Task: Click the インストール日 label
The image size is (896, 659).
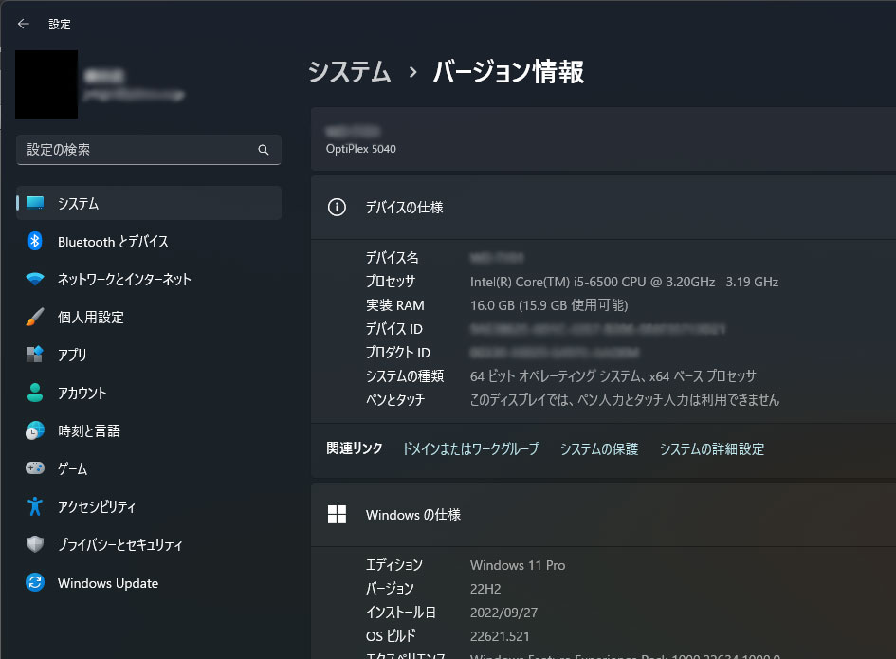Action: tap(400, 613)
